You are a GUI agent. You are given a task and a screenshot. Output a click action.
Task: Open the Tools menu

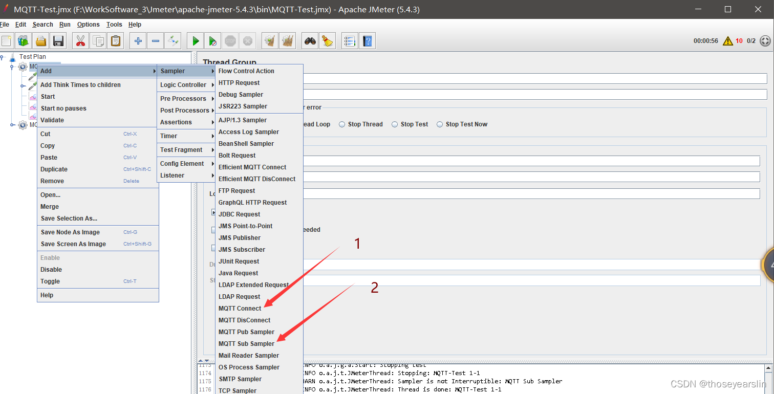pyautogui.click(x=114, y=25)
